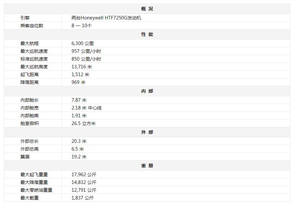The width and height of the screenshot is (295, 206).
Task: Click the 6,300 公里 range value
Action: [83, 43]
